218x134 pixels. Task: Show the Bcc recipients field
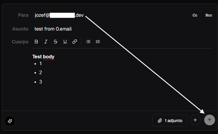[x=209, y=15]
